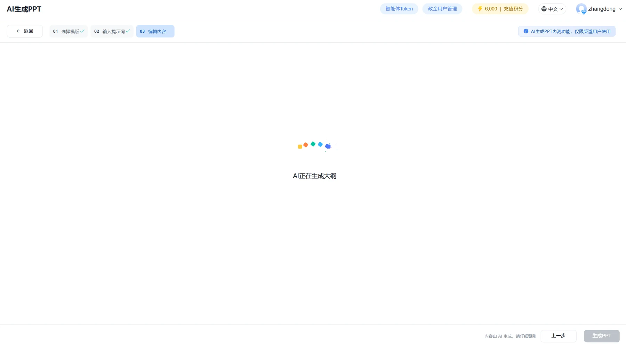The image size is (626, 344).
Task: Click the 生成PPT button
Action: pyautogui.click(x=602, y=336)
